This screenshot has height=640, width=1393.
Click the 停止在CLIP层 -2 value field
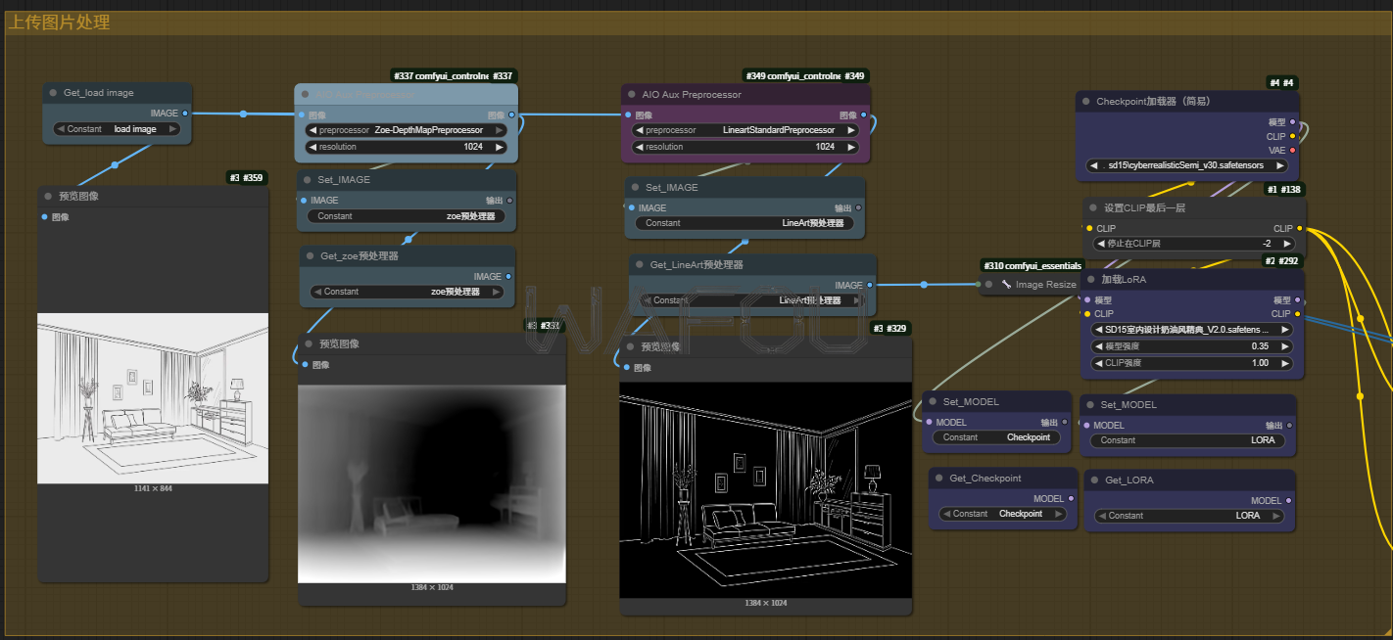tap(1193, 244)
